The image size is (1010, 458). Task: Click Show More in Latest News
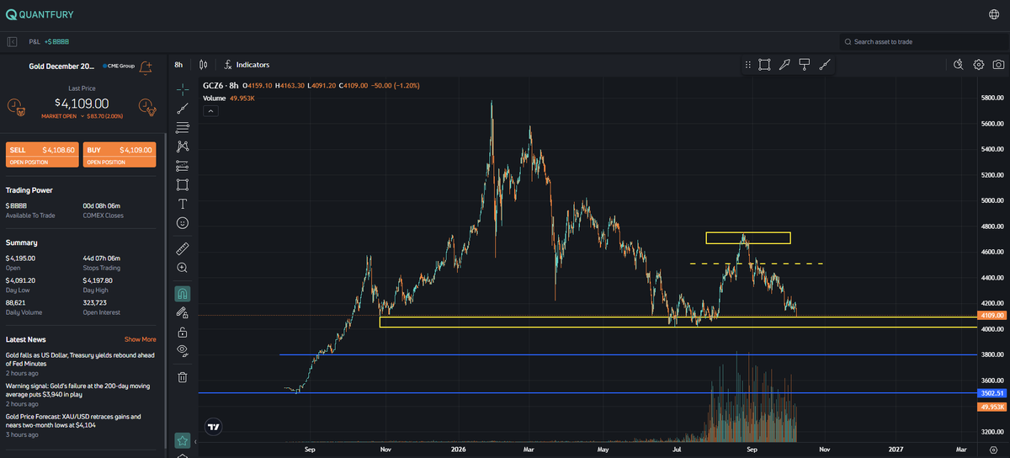coord(141,339)
